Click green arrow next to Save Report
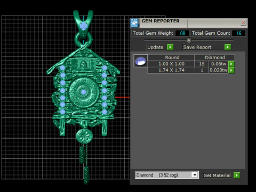This screenshot has width=256, height=192. [x=228, y=47]
